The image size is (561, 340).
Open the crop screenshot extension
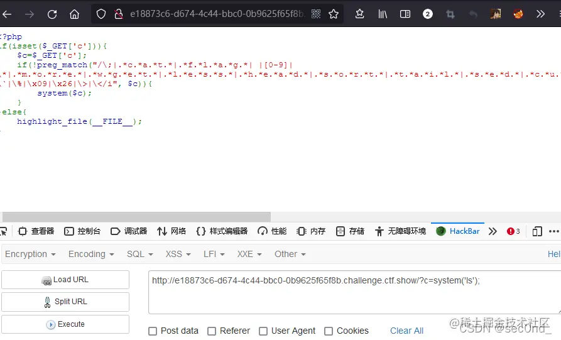click(450, 14)
